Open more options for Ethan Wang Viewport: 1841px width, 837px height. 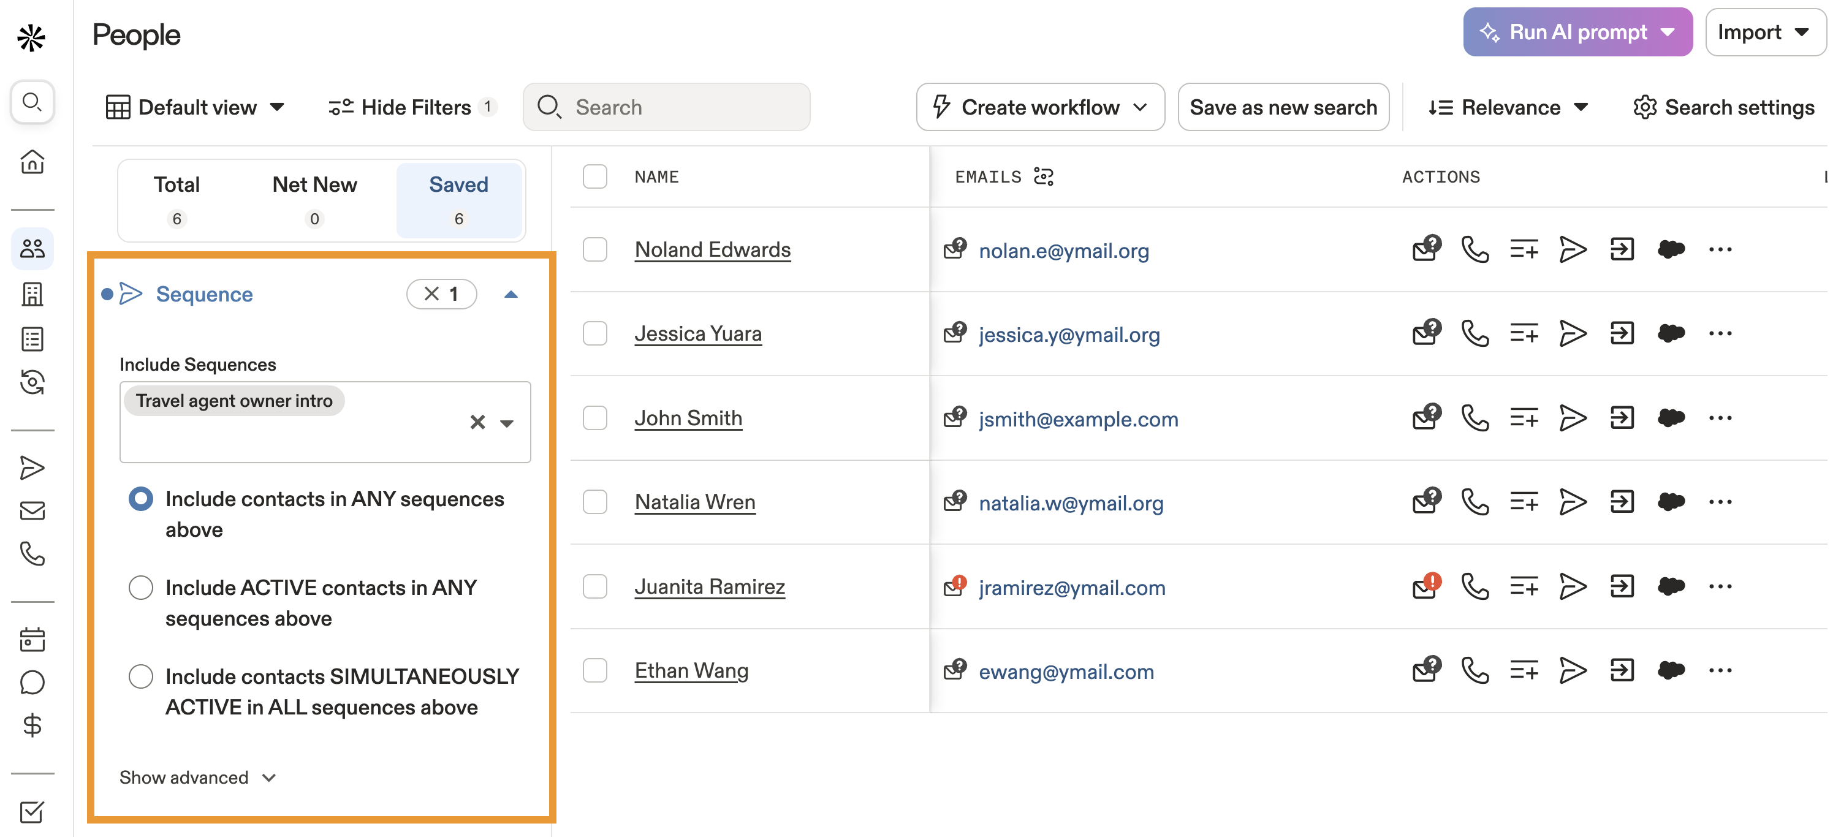(x=1721, y=670)
